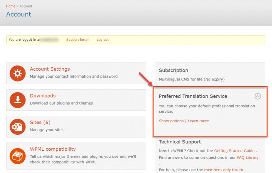Open the Getting Started Guide link

click(234, 151)
